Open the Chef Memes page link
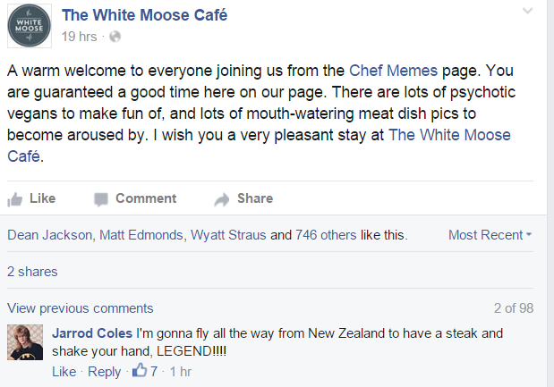Screen dimensions: 554x387 pyautogui.click(x=393, y=71)
